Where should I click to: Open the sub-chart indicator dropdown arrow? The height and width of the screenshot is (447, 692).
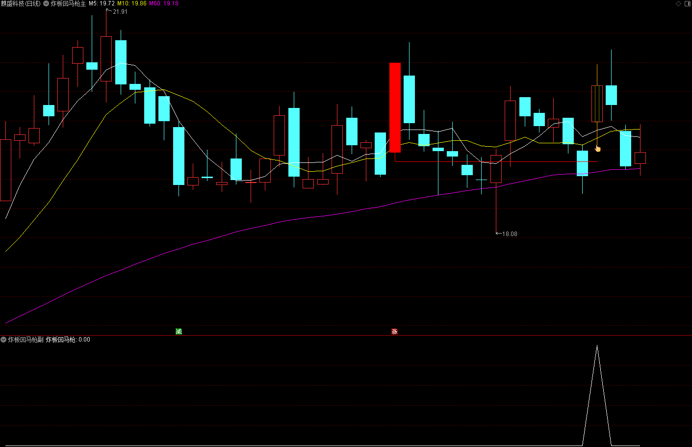pyautogui.click(x=3, y=340)
